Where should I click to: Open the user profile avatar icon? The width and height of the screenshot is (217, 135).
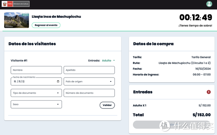tap(209, 4)
